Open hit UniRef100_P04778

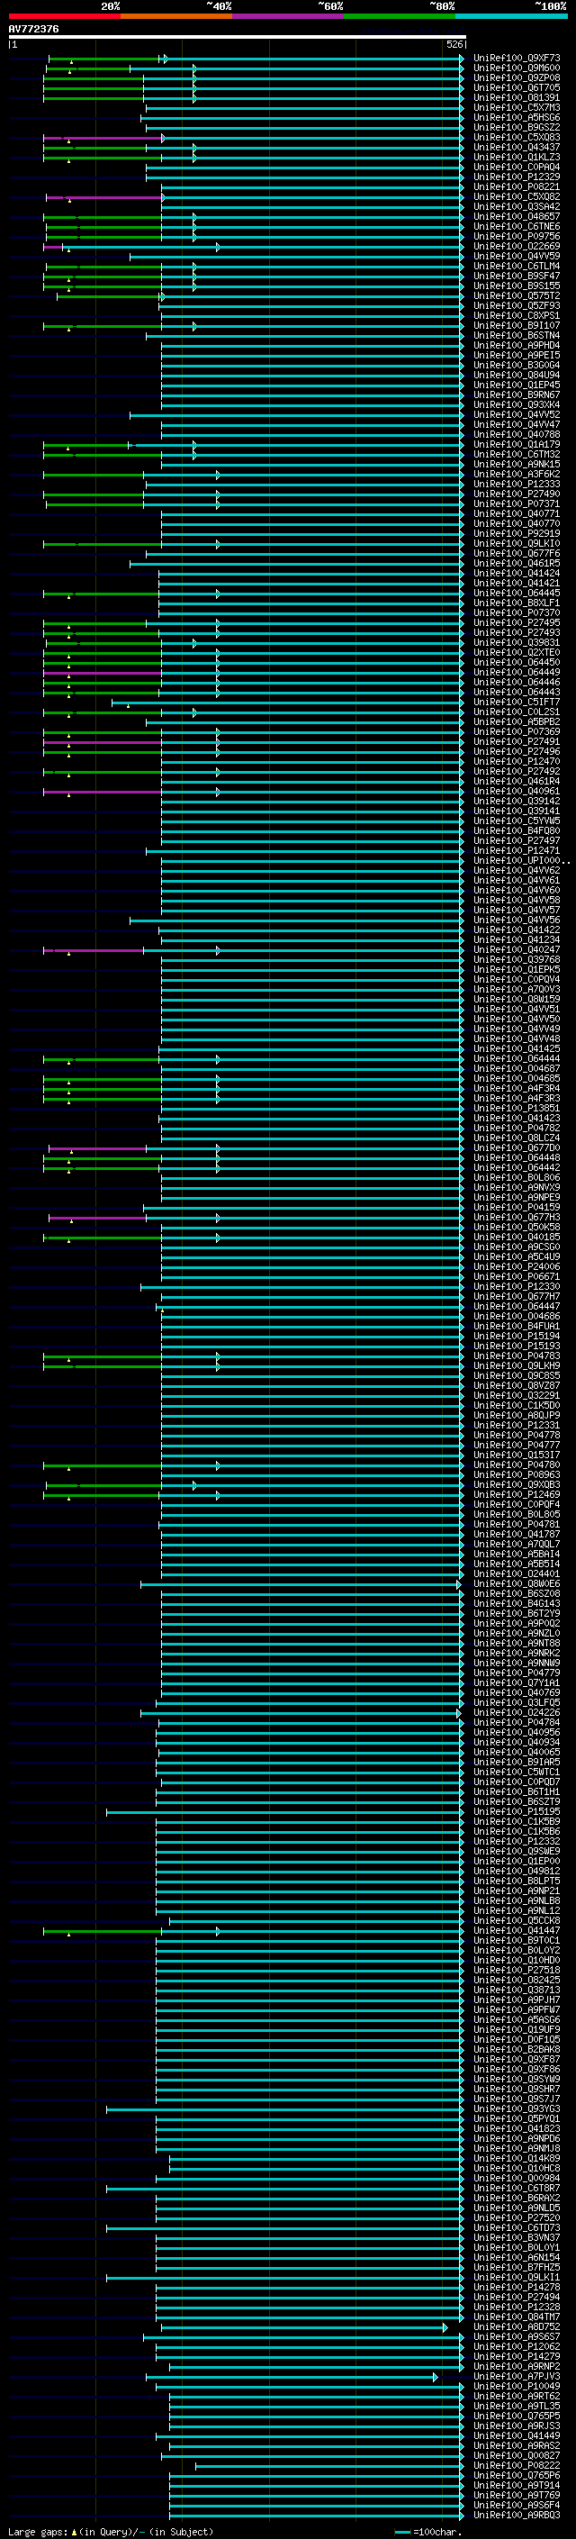pyautogui.click(x=516, y=1435)
